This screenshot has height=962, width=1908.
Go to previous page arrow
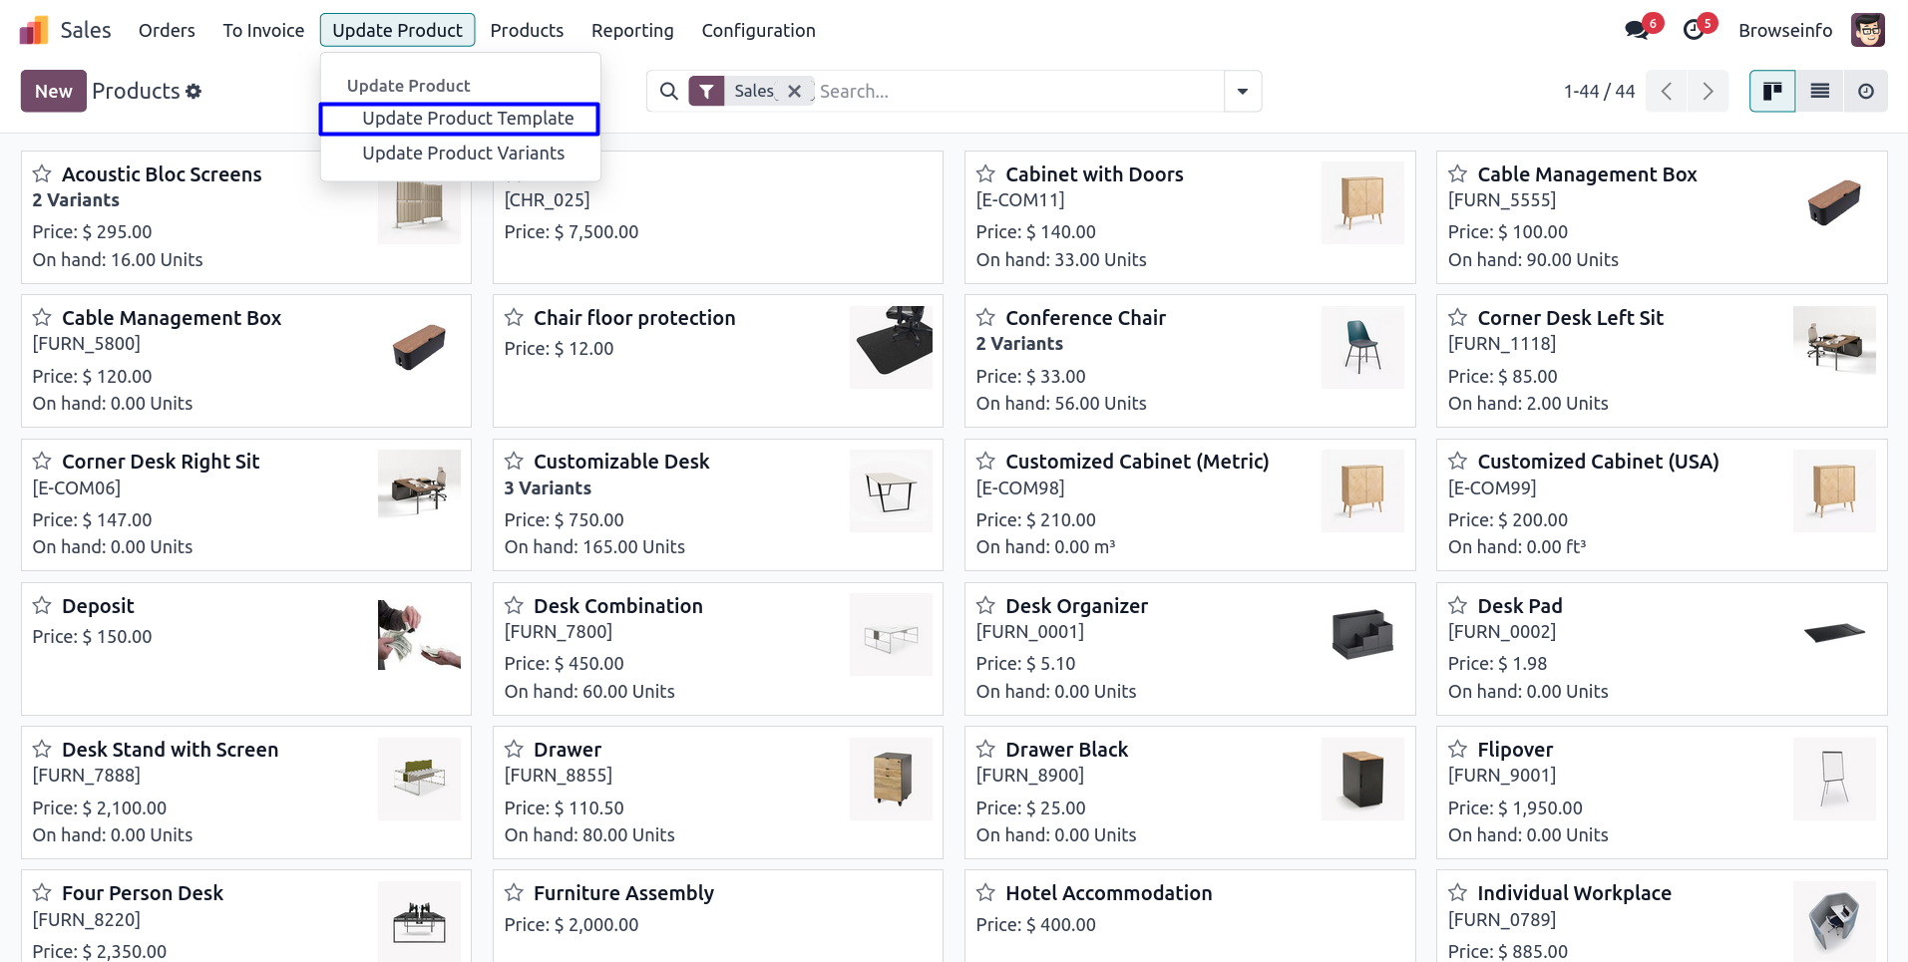pos(1666,92)
